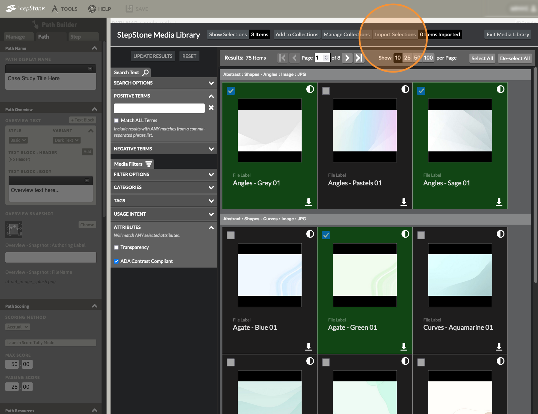Image resolution: width=538 pixels, height=414 pixels.
Task: Open the Tools menu
Action: point(65,9)
